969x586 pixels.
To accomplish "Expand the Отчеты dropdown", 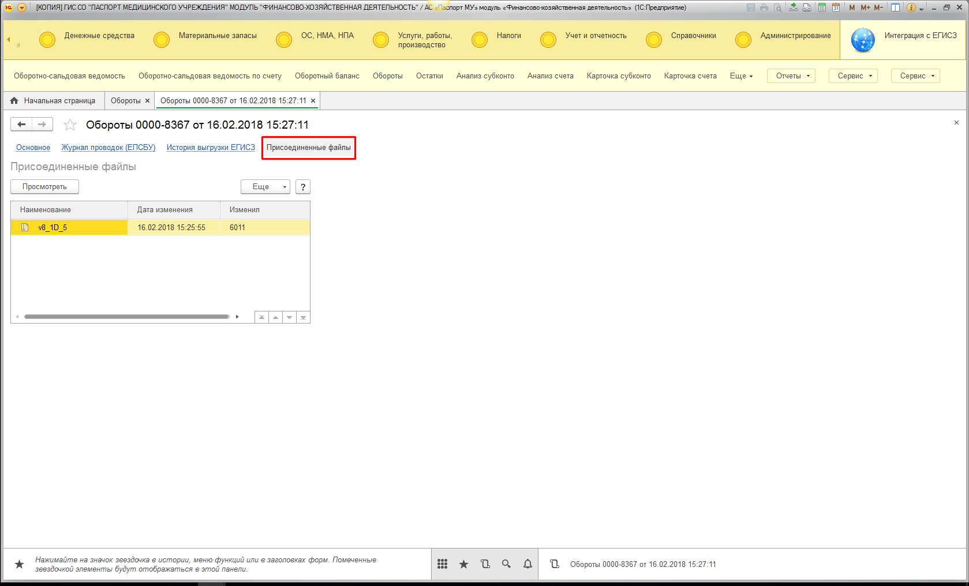I will (x=791, y=76).
